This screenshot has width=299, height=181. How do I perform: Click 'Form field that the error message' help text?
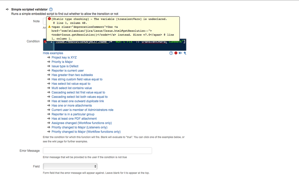(x=96, y=173)
